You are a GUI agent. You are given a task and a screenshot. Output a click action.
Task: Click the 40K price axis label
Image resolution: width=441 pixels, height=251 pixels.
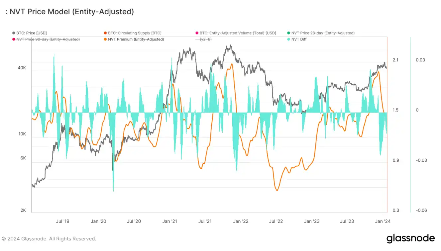click(x=22, y=68)
